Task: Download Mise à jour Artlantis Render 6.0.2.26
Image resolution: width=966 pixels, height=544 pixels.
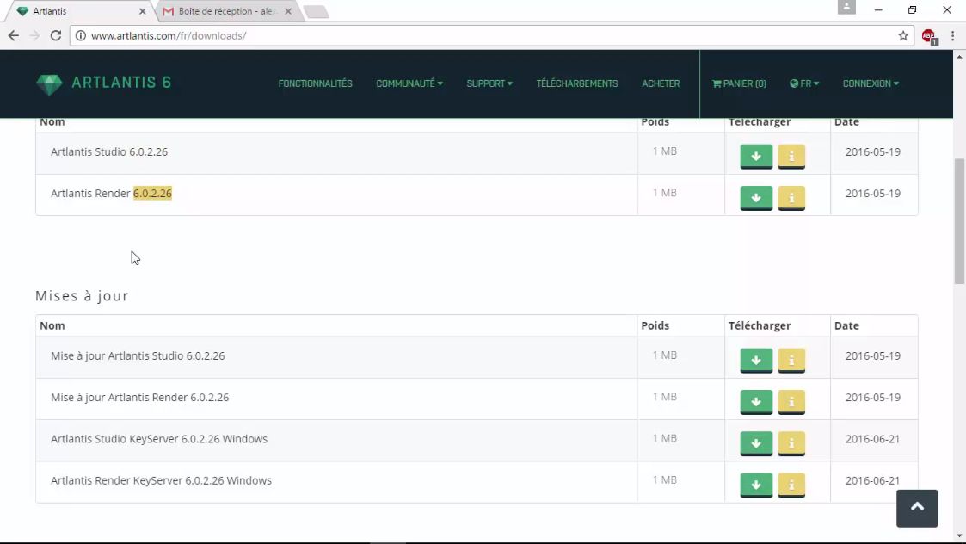Action: pos(756,401)
